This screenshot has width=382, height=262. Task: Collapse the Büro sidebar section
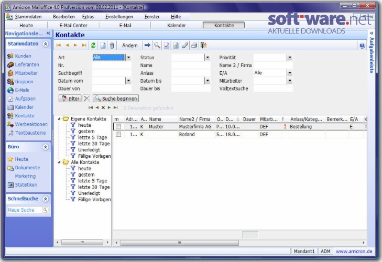(x=46, y=147)
